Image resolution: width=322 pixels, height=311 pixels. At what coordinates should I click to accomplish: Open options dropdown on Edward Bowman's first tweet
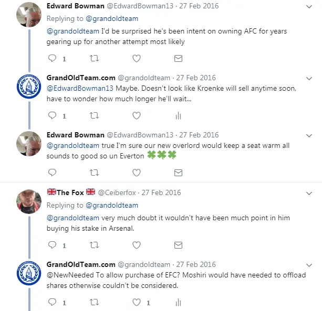click(x=308, y=6)
